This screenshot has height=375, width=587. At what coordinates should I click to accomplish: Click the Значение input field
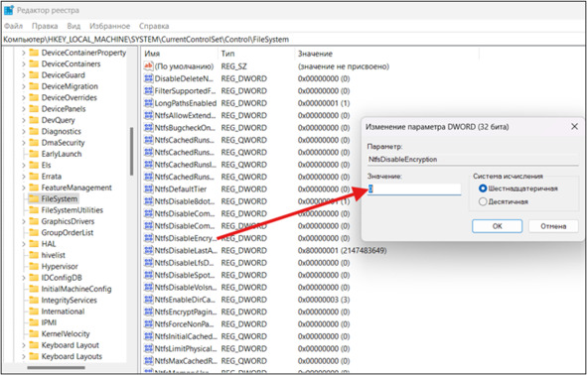(x=414, y=189)
